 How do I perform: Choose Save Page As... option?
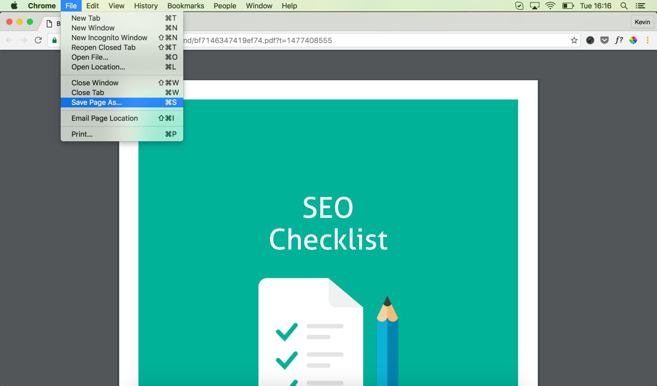122,102
